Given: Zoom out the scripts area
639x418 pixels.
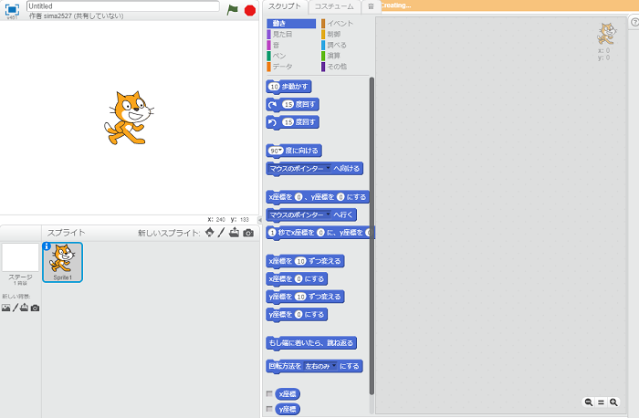Looking at the screenshot, I should pyautogui.click(x=589, y=402).
